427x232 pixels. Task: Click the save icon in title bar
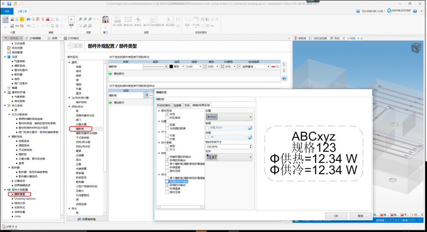(9, 3)
